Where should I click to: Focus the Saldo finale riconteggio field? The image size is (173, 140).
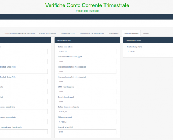87,112
